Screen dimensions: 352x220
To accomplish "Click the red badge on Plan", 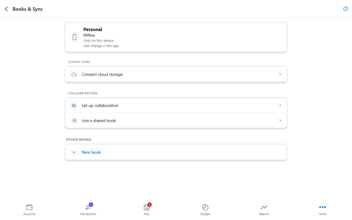I will tap(150, 205).
